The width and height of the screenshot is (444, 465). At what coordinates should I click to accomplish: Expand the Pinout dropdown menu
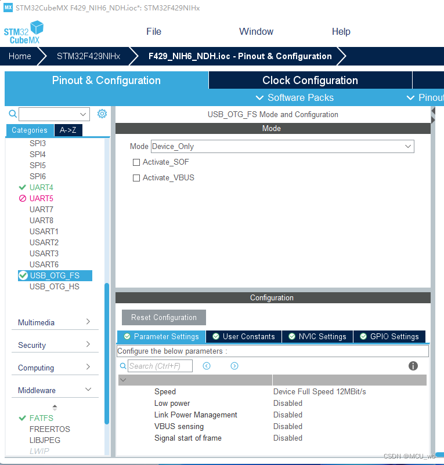[425, 97]
